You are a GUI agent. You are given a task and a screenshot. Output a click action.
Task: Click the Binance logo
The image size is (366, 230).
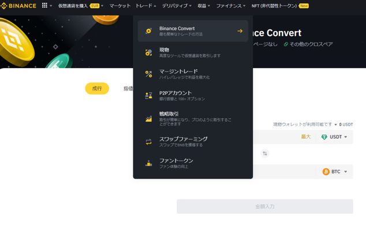18,6
